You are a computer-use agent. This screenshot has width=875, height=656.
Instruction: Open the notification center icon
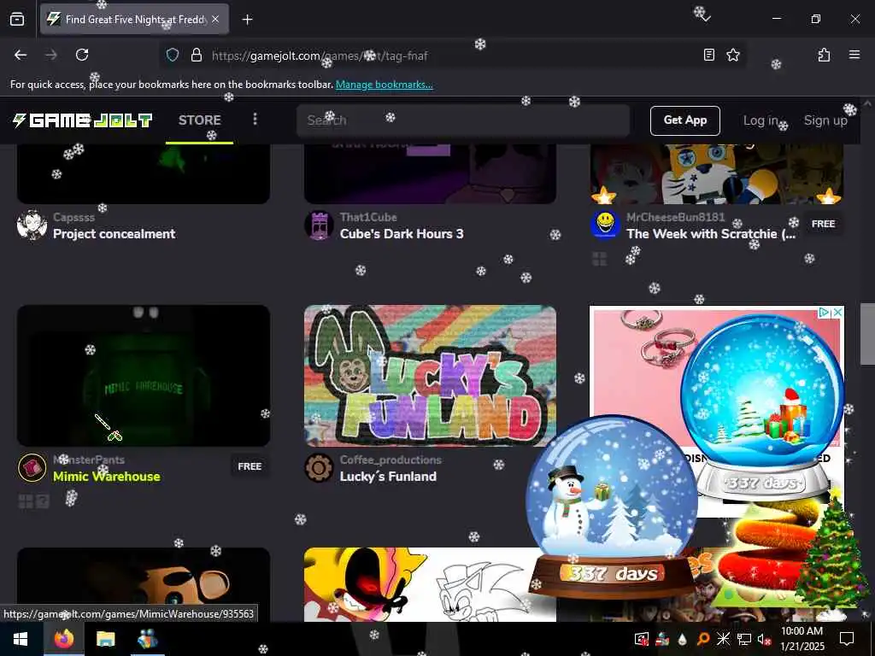(847, 639)
